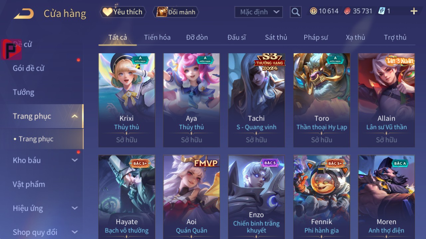Switch to the Sát thủ tab
The image size is (426, 239).
tap(276, 37)
